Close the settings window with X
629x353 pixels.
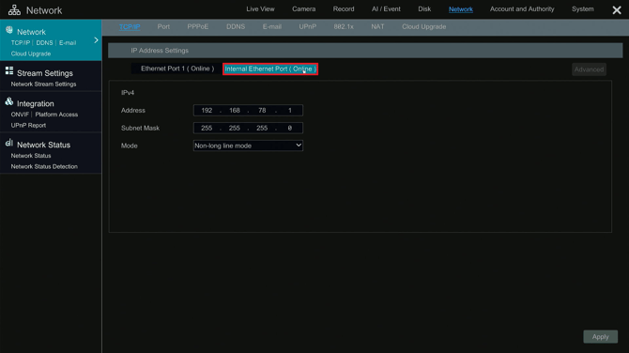click(617, 10)
